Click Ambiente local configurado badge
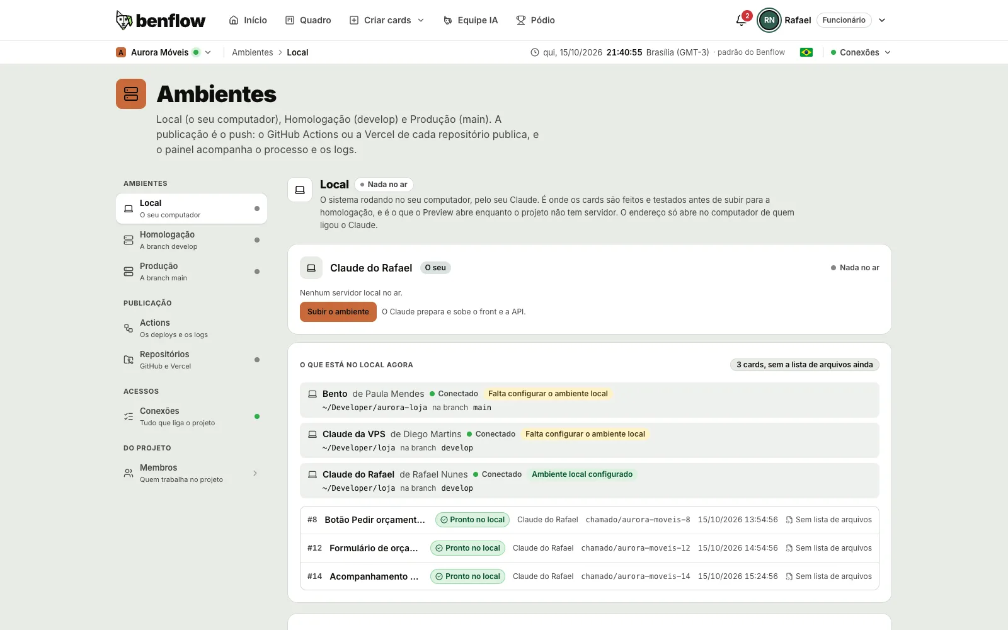Image resolution: width=1008 pixels, height=630 pixels. pyautogui.click(x=582, y=474)
